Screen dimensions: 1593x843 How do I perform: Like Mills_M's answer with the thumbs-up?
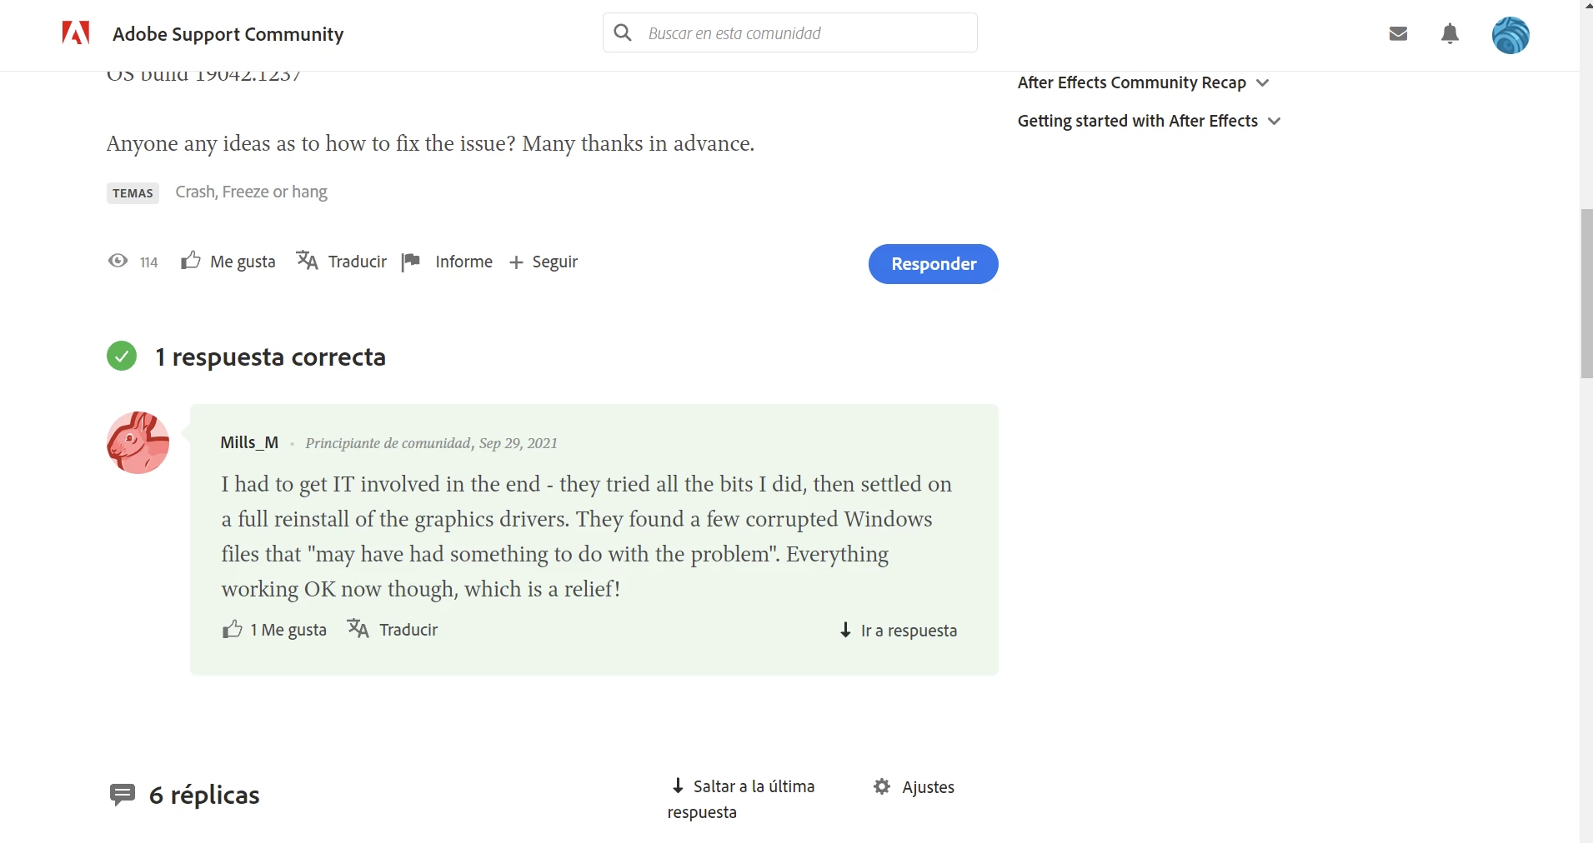[233, 629]
